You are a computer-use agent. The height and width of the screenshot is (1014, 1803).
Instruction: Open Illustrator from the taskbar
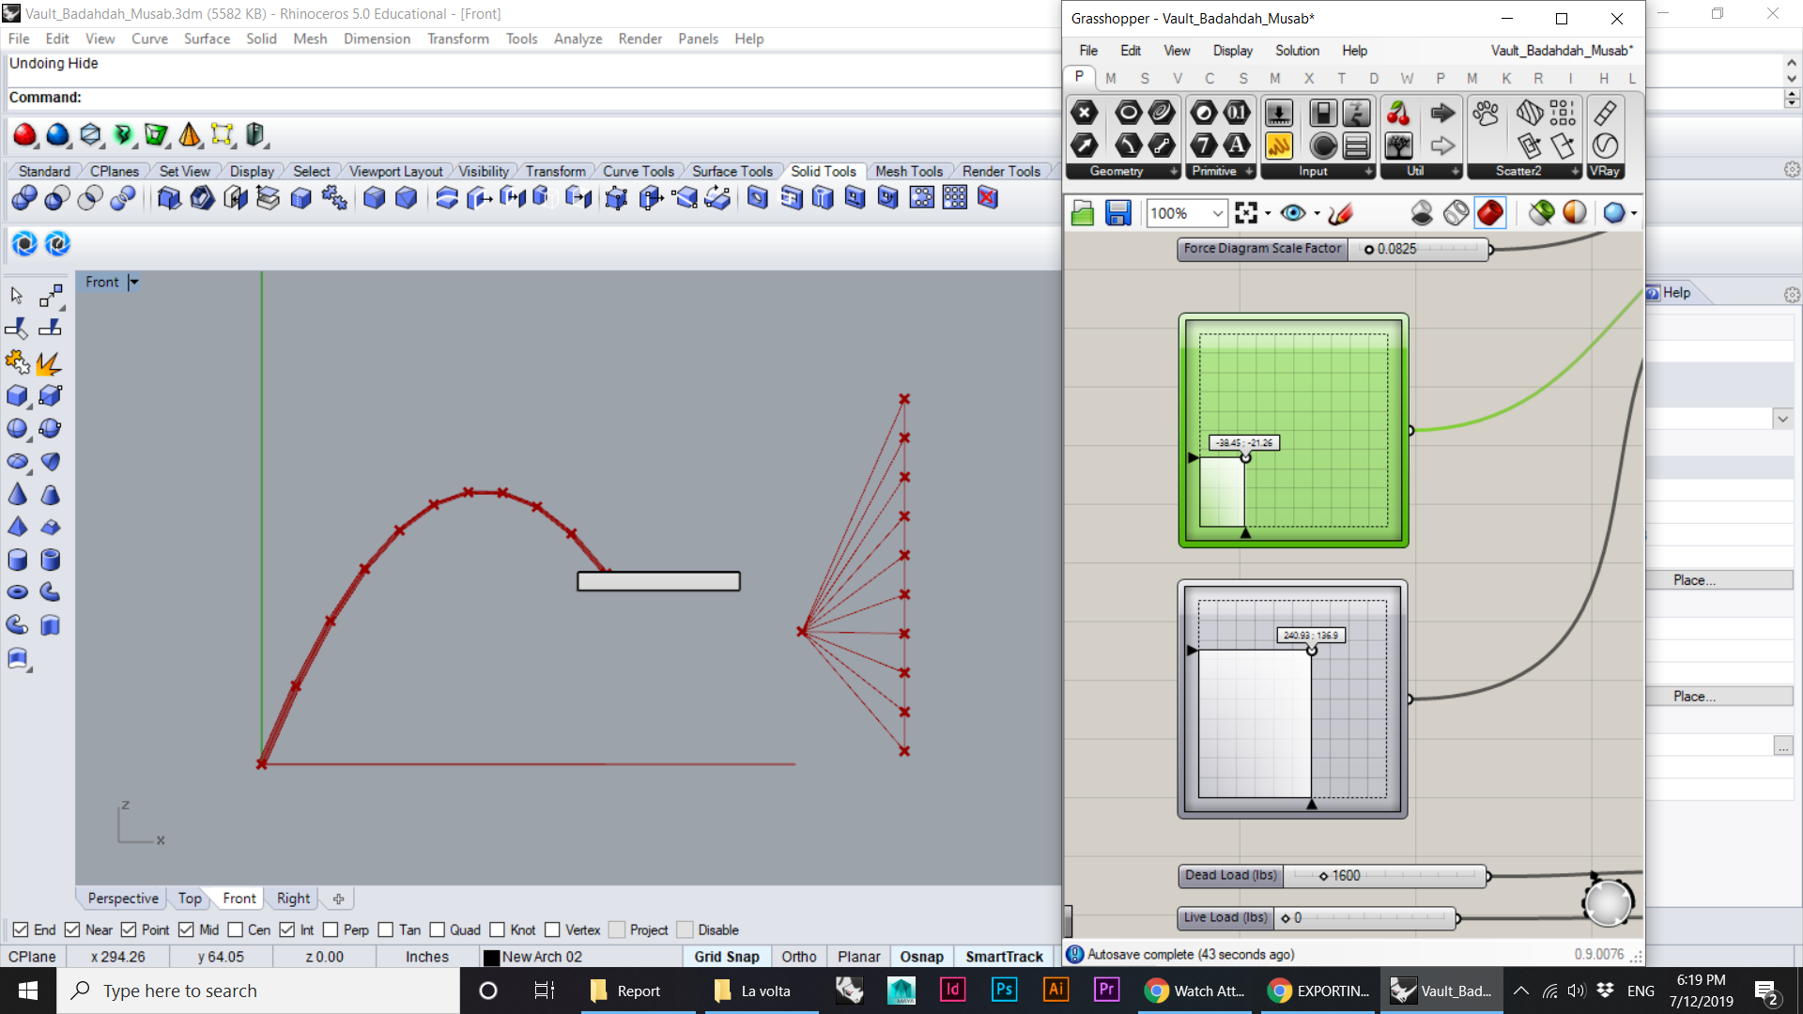pyautogui.click(x=1056, y=990)
